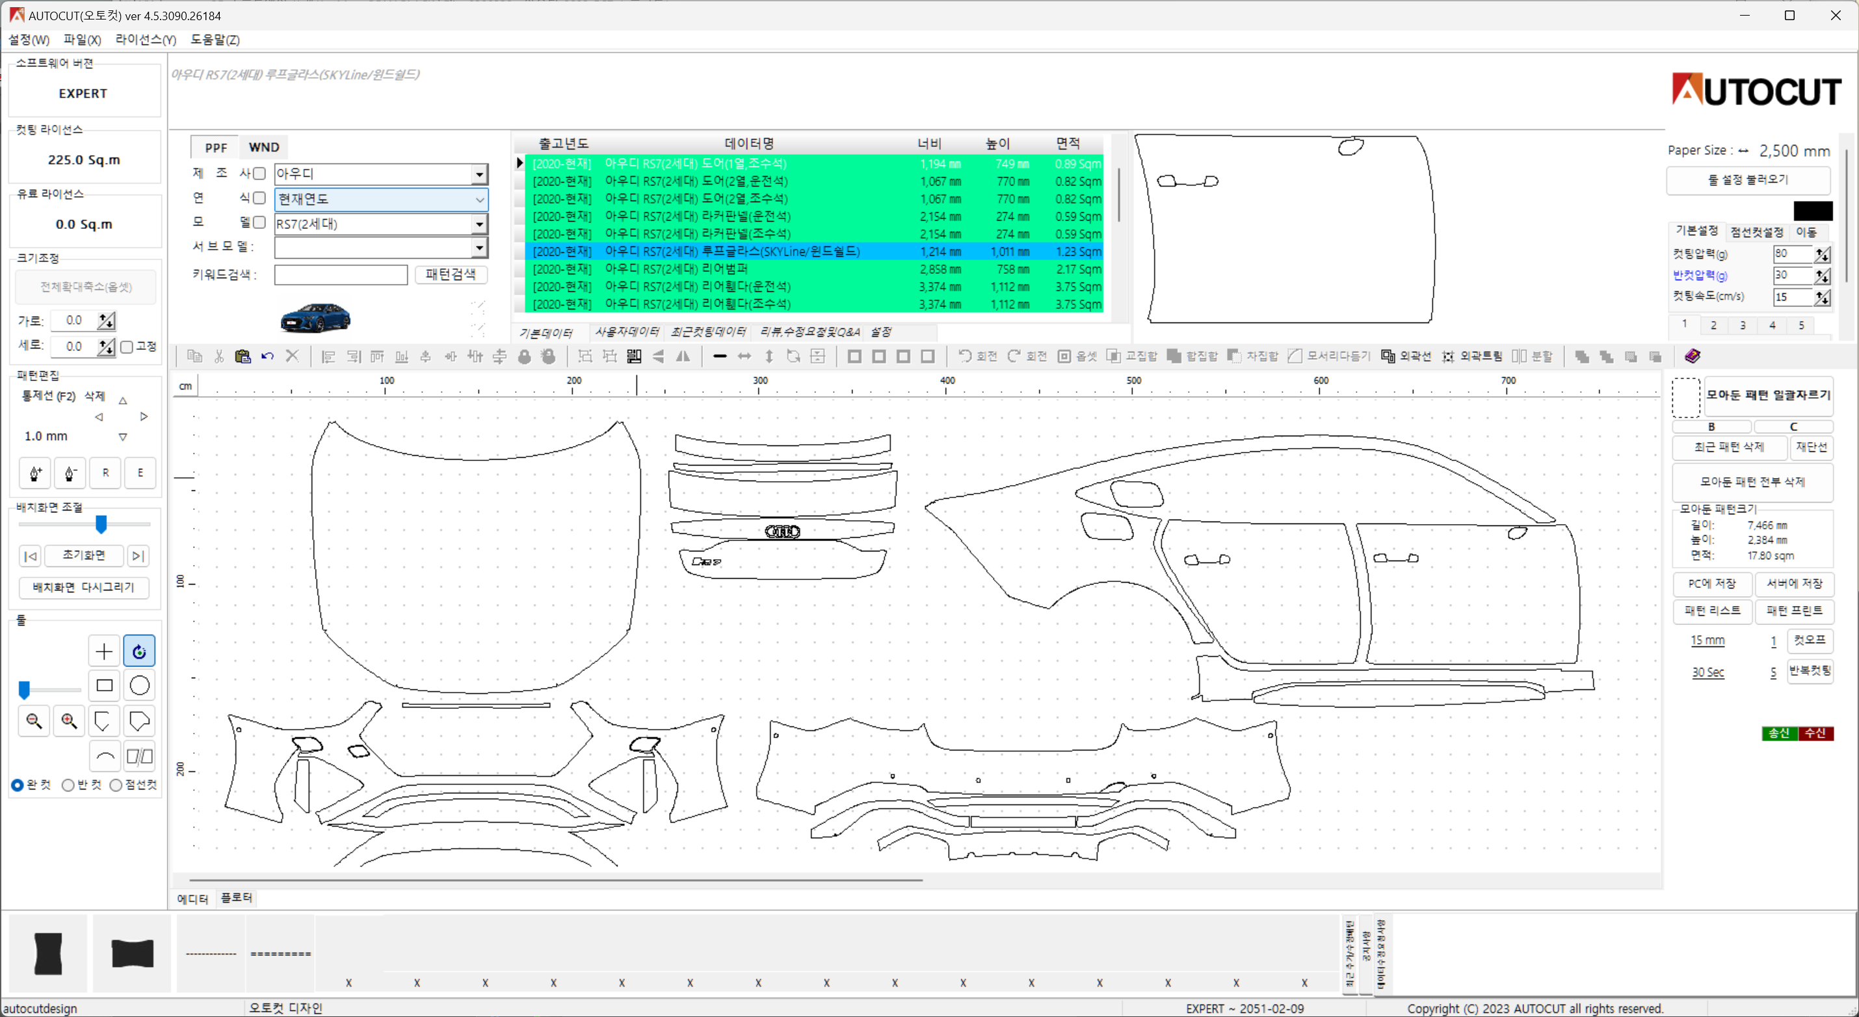Open the purple help book icon
Screen dimensions: 1859x1017
[1693, 356]
